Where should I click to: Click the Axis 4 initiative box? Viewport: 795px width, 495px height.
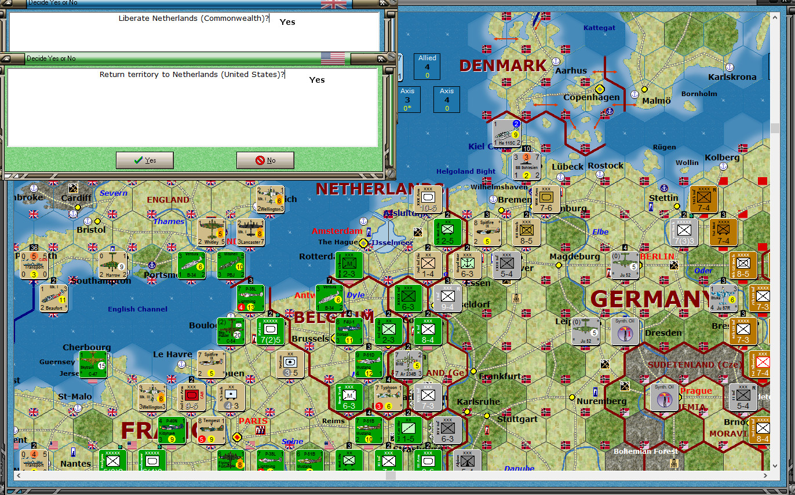447,100
